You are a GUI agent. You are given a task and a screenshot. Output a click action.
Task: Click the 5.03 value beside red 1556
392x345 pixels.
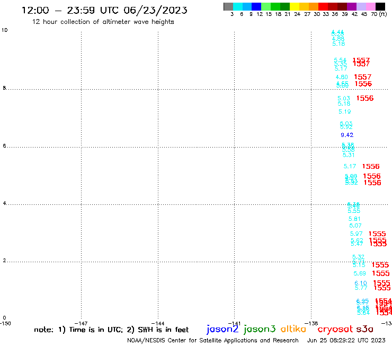click(343, 98)
